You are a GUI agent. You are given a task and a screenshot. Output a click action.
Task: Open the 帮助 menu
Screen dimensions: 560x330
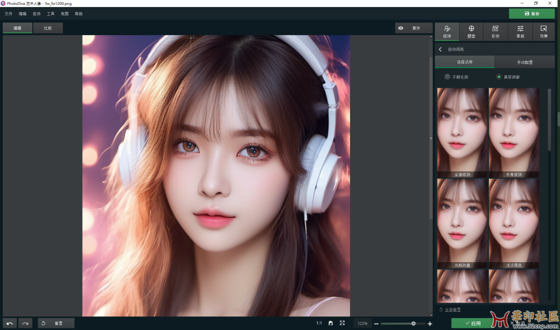tap(79, 14)
